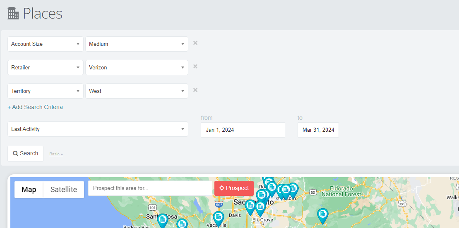Remove the Retailer Verizon criteria row
The image size is (459, 228).
[x=195, y=66]
